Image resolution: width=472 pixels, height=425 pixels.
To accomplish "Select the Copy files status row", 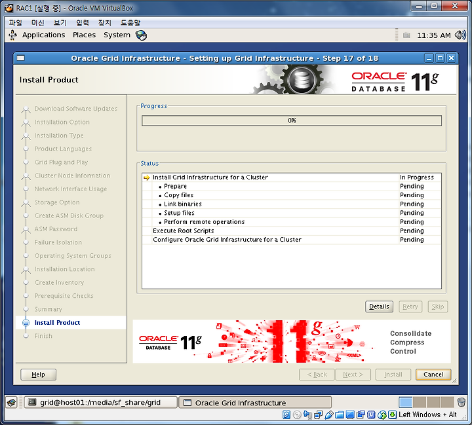I will 291,195.
